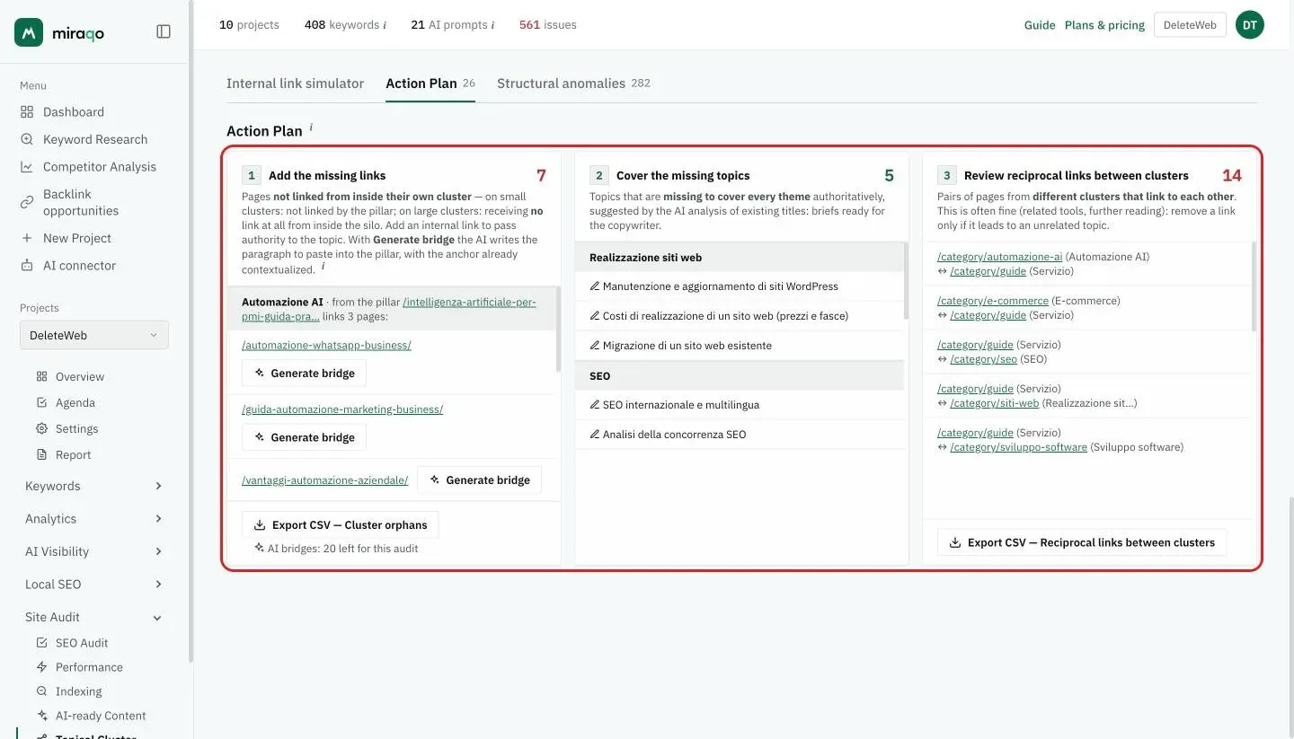Click the Settings gear icon
The image size is (1294, 739).
pos(41,429)
